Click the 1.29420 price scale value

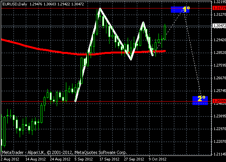click(220, 40)
